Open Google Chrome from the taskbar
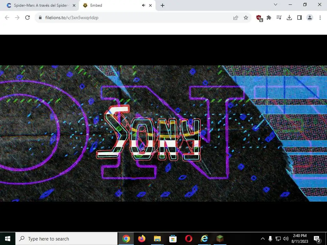Screen dimensions: 327x245 pyautogui.click(x=126, y=239)
